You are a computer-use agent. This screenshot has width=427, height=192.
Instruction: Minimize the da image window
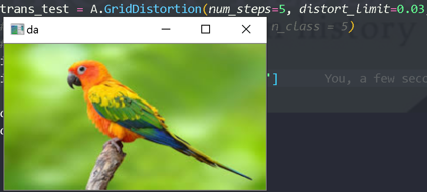(166, 29)
